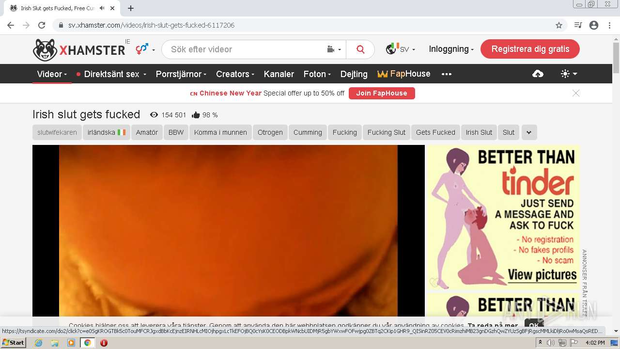Open the brightness theme dropdown

pos(569,74)
